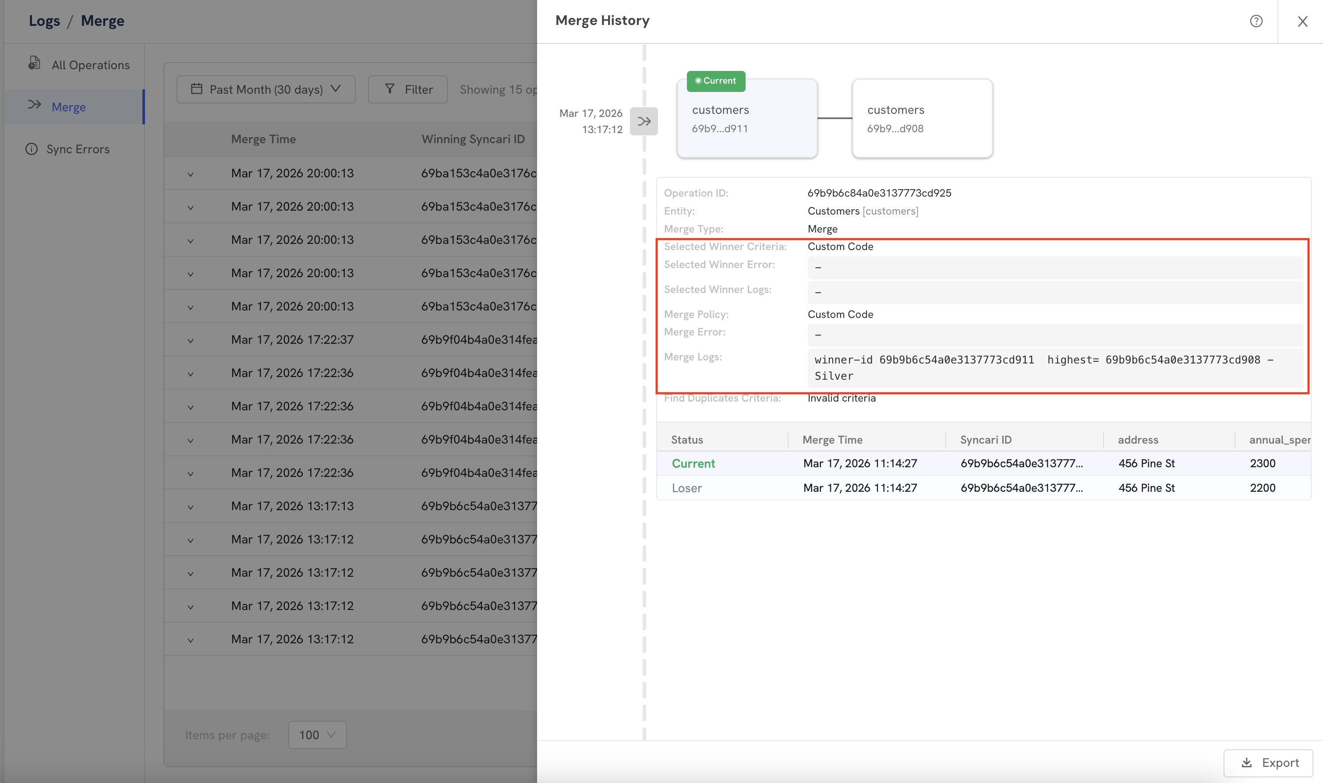
Task: Click the Syncari ID in the Current row
Action: pos(1022,463)
